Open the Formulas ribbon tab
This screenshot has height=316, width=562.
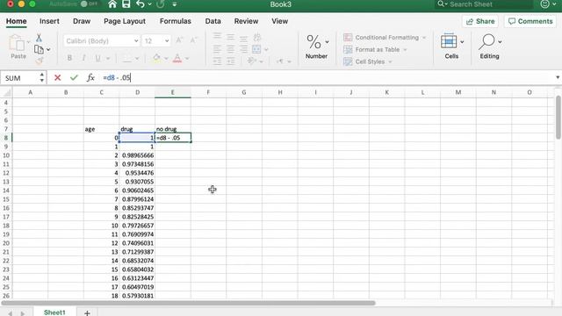coord(176,21)
